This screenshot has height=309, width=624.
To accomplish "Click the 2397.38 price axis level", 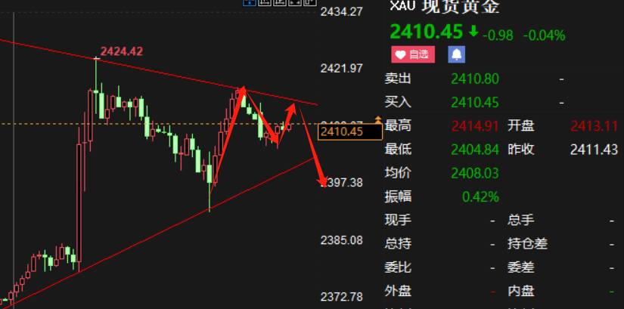I will [342, 183].
